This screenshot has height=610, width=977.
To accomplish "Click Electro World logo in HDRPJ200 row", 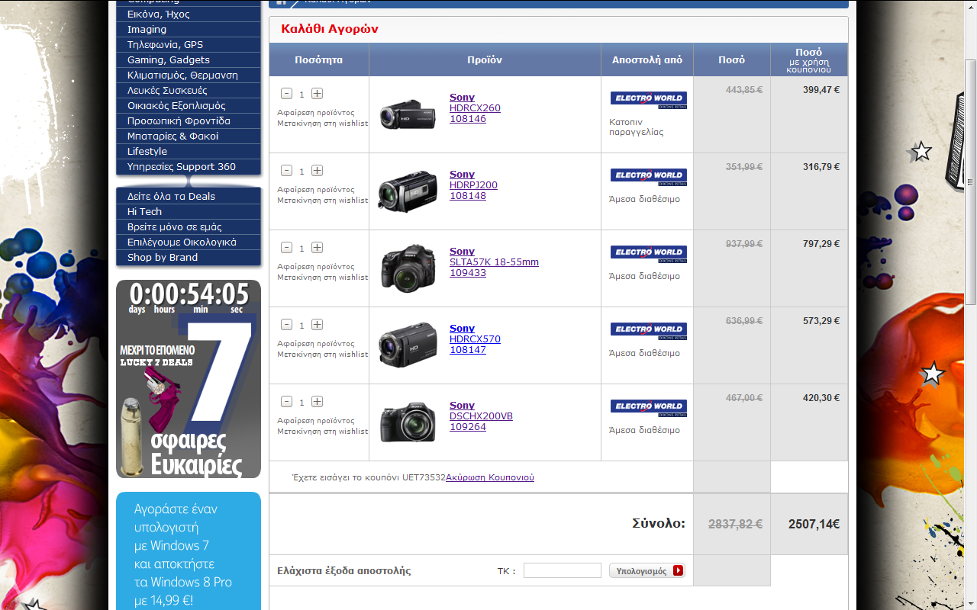I will [649, 177].
